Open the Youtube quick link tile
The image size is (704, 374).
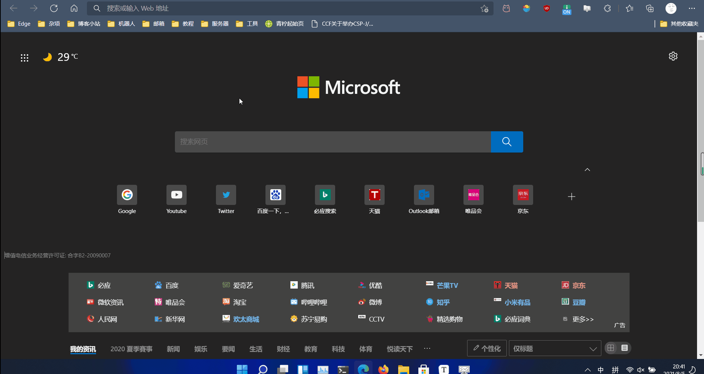click(176, 195)
